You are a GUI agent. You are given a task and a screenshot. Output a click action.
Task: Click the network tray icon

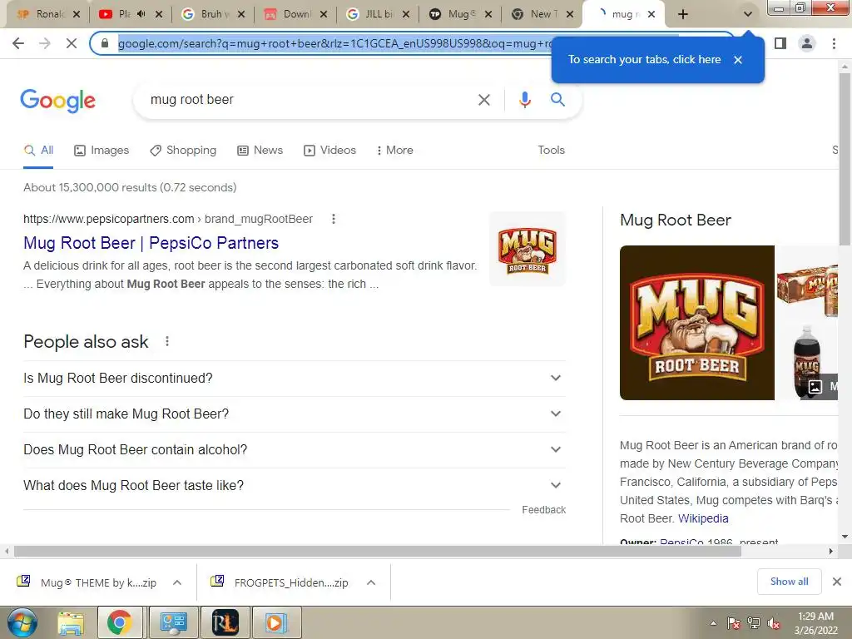click(x=754, y=623)
